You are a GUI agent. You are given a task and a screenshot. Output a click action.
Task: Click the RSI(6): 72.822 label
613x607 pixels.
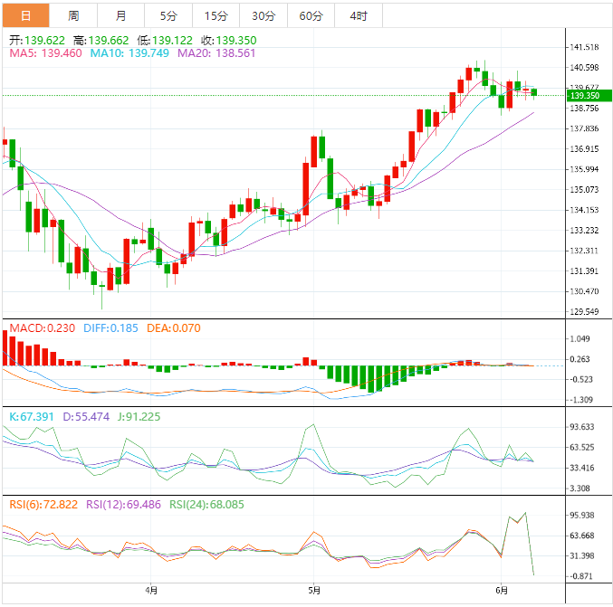pyautogui.click(x=44, y=504)
